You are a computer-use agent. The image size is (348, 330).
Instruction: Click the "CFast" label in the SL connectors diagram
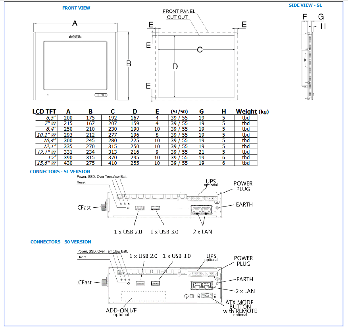point(84,208)
